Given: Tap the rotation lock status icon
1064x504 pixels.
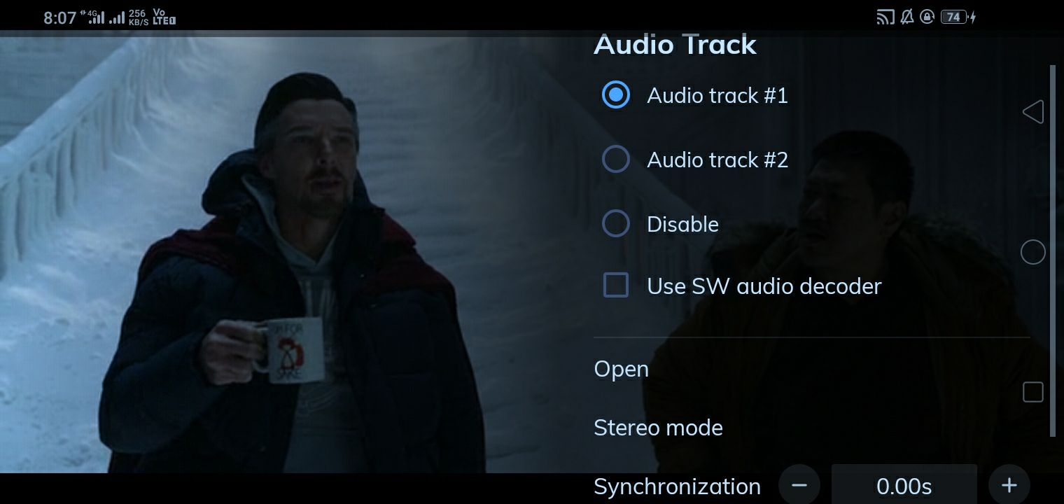Looking at the screenshot, I should pyautogui.click(x=927, y=17).
